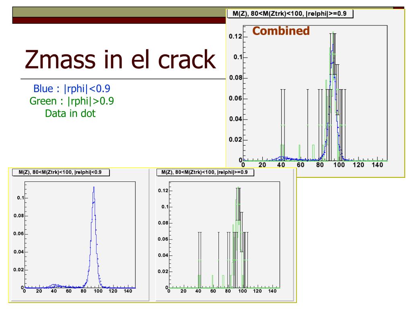The width and height of the screenshot is (412, 309).
Task: Click the 0.02 y-axis label on the Combined plot
Action: (x=235, y=140)
